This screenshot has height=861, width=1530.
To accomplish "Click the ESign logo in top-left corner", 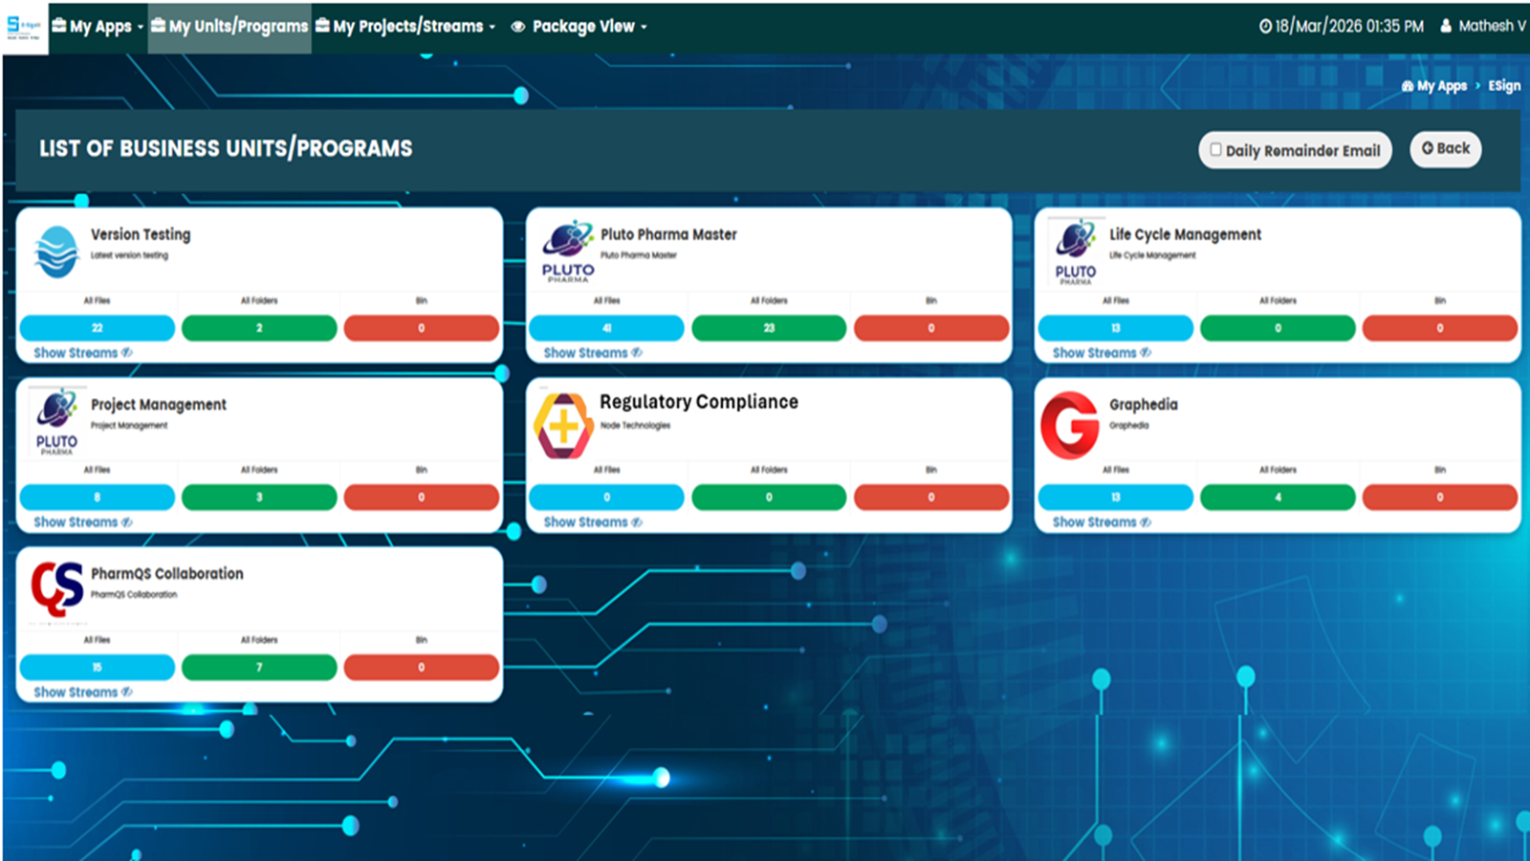I will tap(24, 27).
